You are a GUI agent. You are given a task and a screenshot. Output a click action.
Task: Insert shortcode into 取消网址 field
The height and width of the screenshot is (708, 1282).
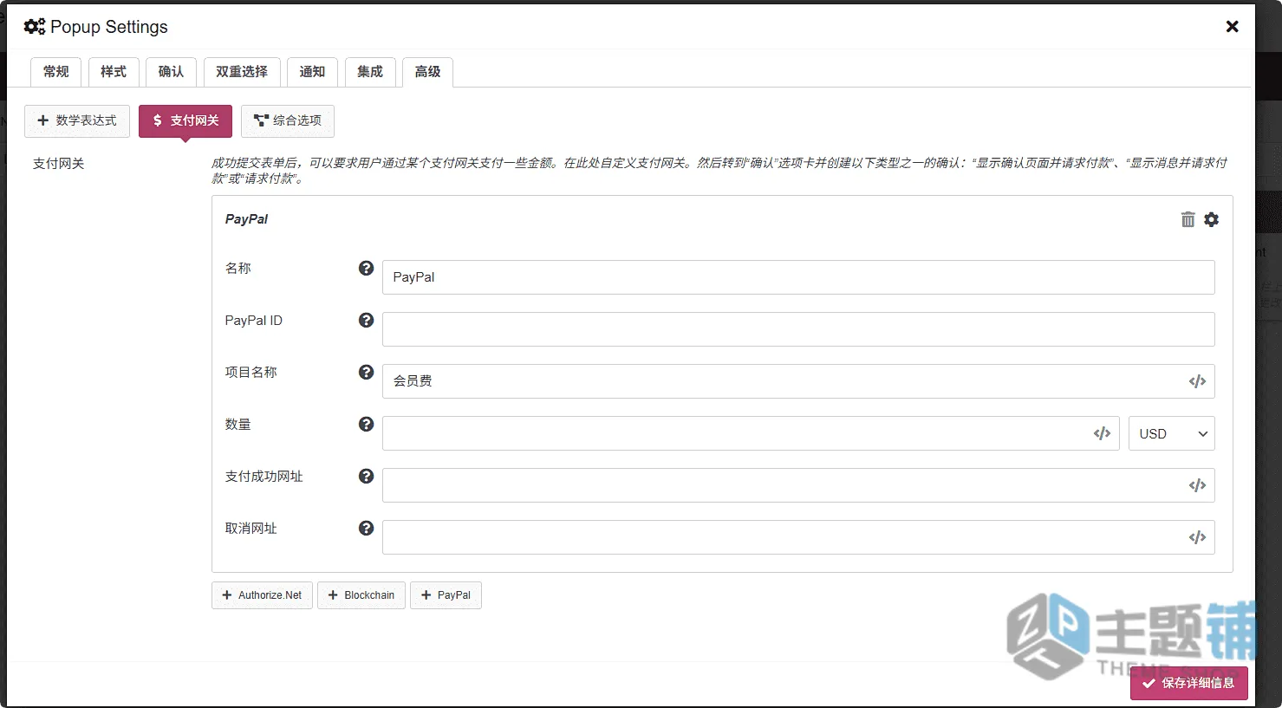click(1197, 537)
